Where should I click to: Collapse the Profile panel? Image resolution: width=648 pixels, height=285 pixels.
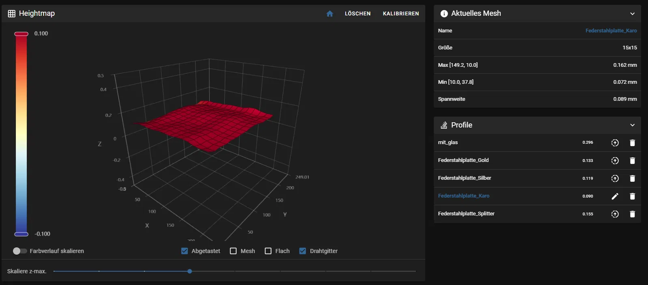click(x=632, y=125)
